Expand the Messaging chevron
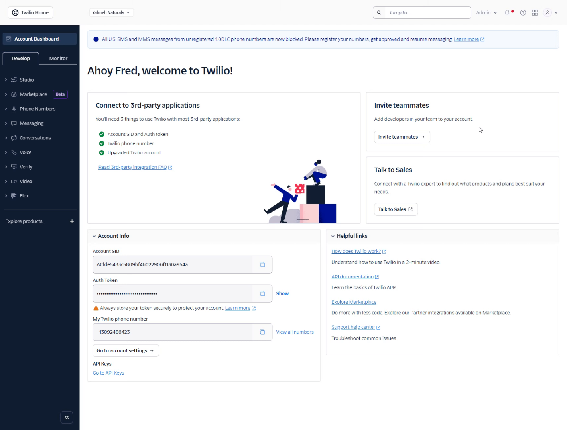Screen dimensions: 567x430 click(6, 123)
